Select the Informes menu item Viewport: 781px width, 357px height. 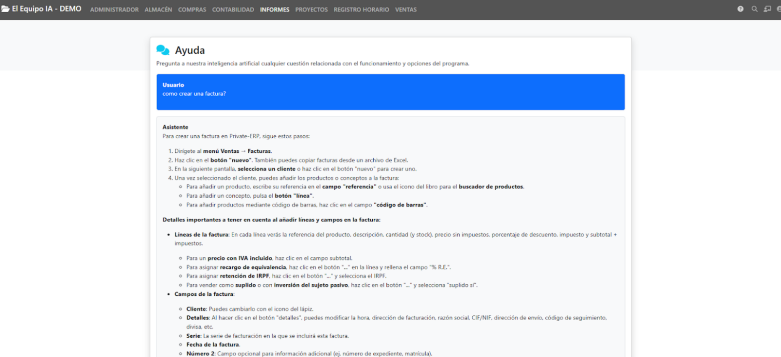click(275, 10)
